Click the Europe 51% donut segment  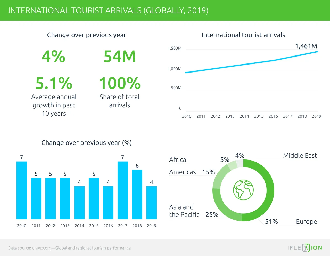pos(270,190)
